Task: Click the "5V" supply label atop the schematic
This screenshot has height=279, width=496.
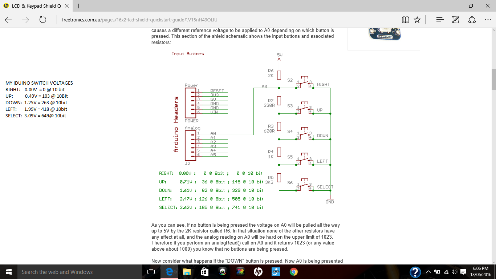Action: (x=280, y=55)
